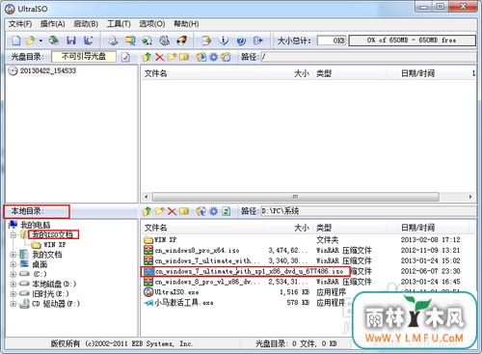Click the Add files toolbar icon

coord(206,41)
